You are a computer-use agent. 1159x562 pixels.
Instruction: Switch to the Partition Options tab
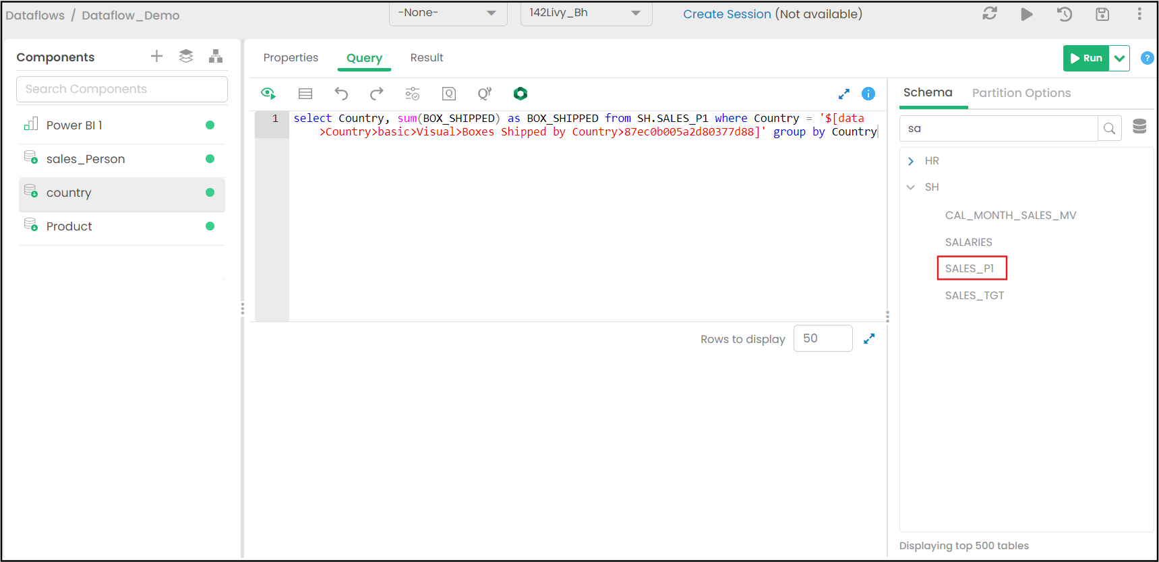(x=1021, y=93)
